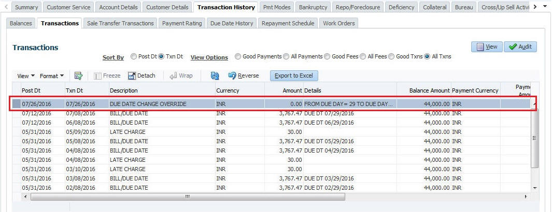Sort by Txn Dt column header
This screenshot has height=212, width=552.
pos(87,90)
